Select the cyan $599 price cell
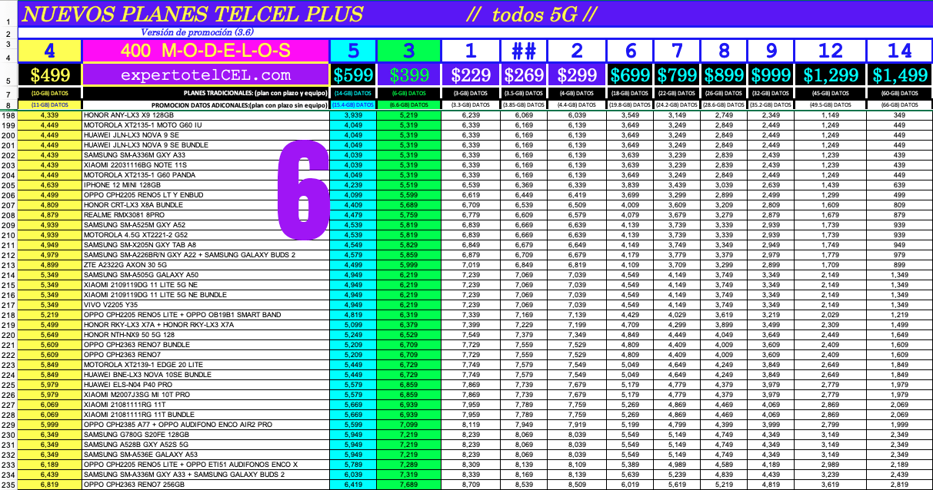 [353, 75]
